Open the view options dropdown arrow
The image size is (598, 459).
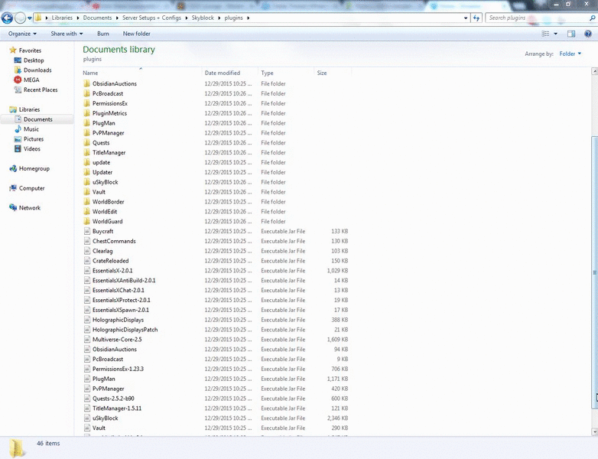click(556, 34)
